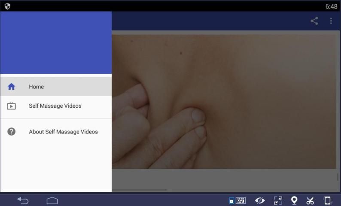Open the three-dot overflow menu
Screen dimensions: 341x206
tap(331, 21)
